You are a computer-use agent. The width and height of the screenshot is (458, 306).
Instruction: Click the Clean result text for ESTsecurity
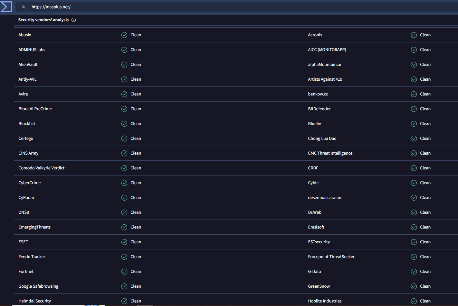[425, 242]
